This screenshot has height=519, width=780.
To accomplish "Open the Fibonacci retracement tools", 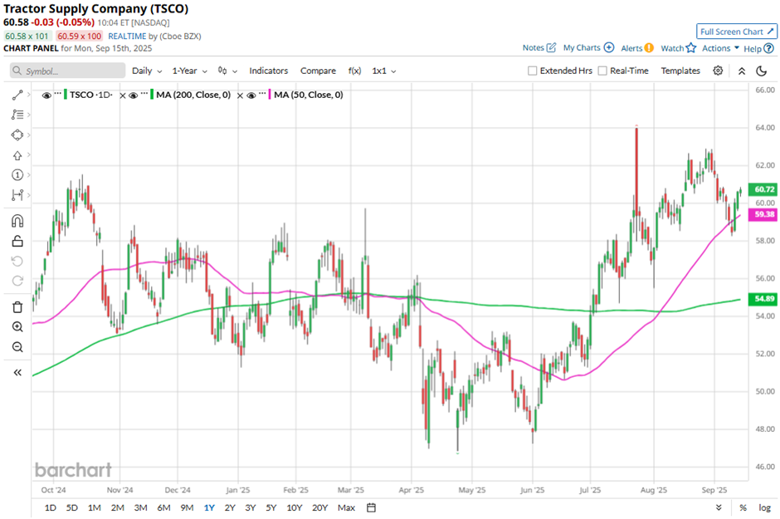I will (17, 115).
